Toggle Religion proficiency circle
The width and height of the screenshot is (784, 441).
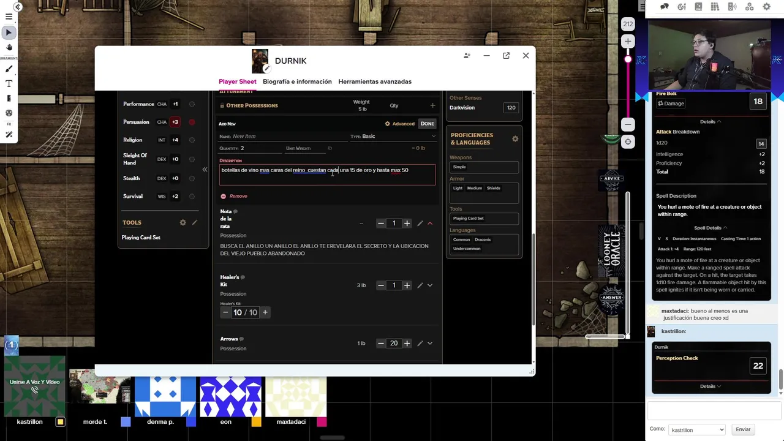[x=192, y=140]
